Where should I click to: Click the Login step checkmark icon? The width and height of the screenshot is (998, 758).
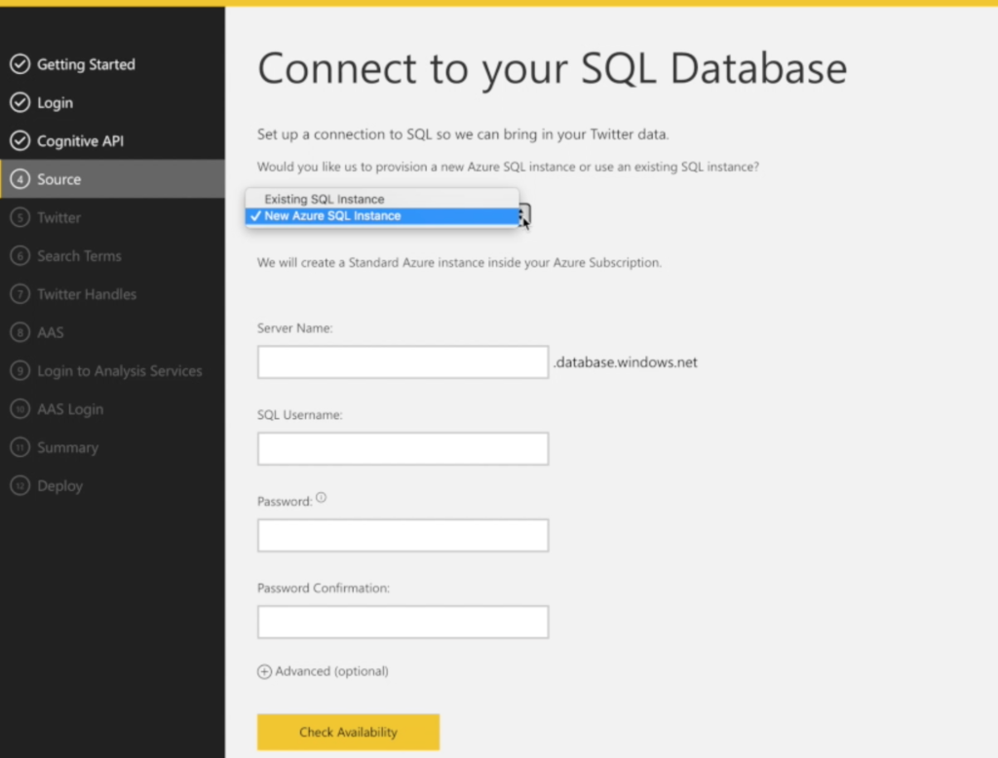tap(19, 102)
